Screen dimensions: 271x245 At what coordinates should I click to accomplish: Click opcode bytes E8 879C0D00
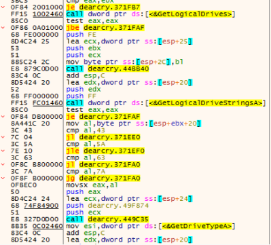click(35, 69)
